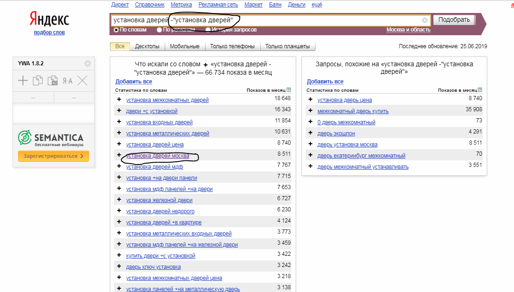514x292 pixels.
Task: Click the 'Подобрать' button
Action: click(x=454, y=19)
